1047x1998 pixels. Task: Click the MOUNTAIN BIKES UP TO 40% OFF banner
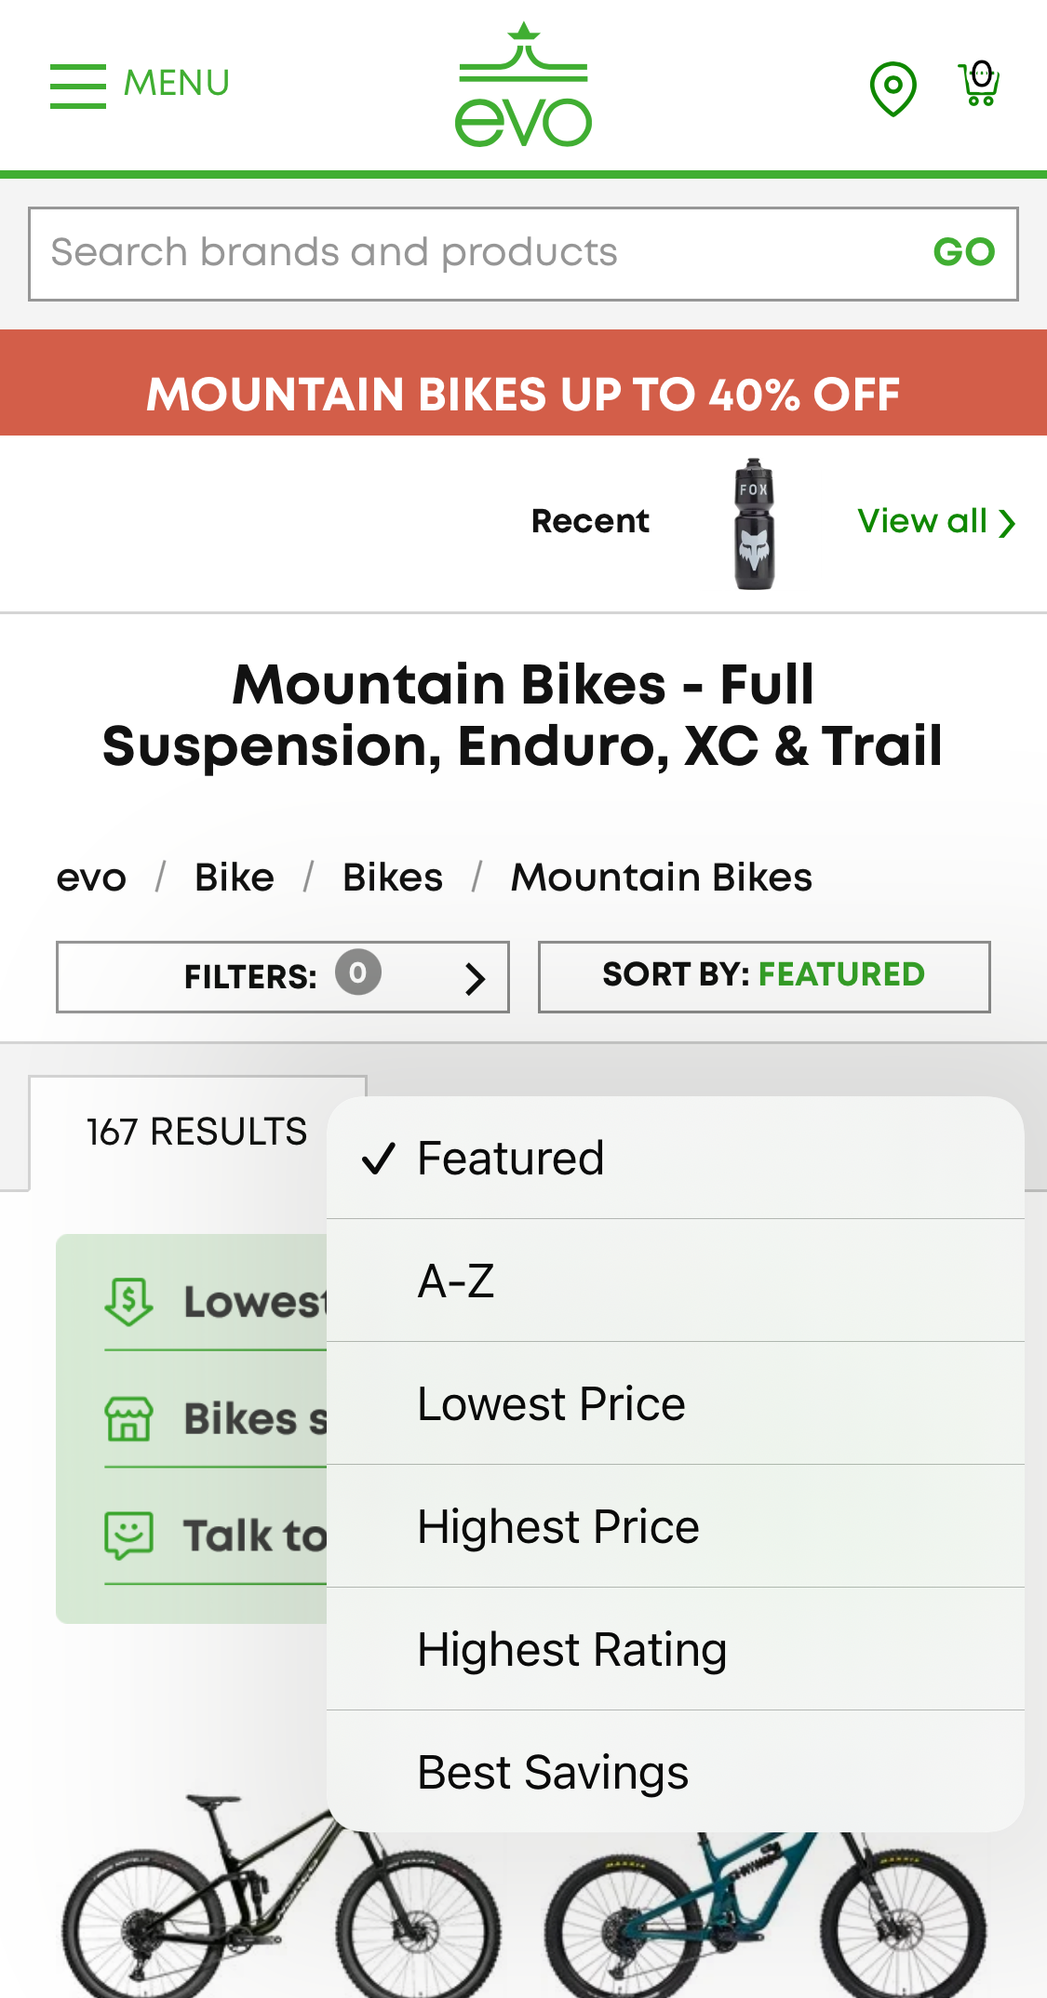coord(523,394)
